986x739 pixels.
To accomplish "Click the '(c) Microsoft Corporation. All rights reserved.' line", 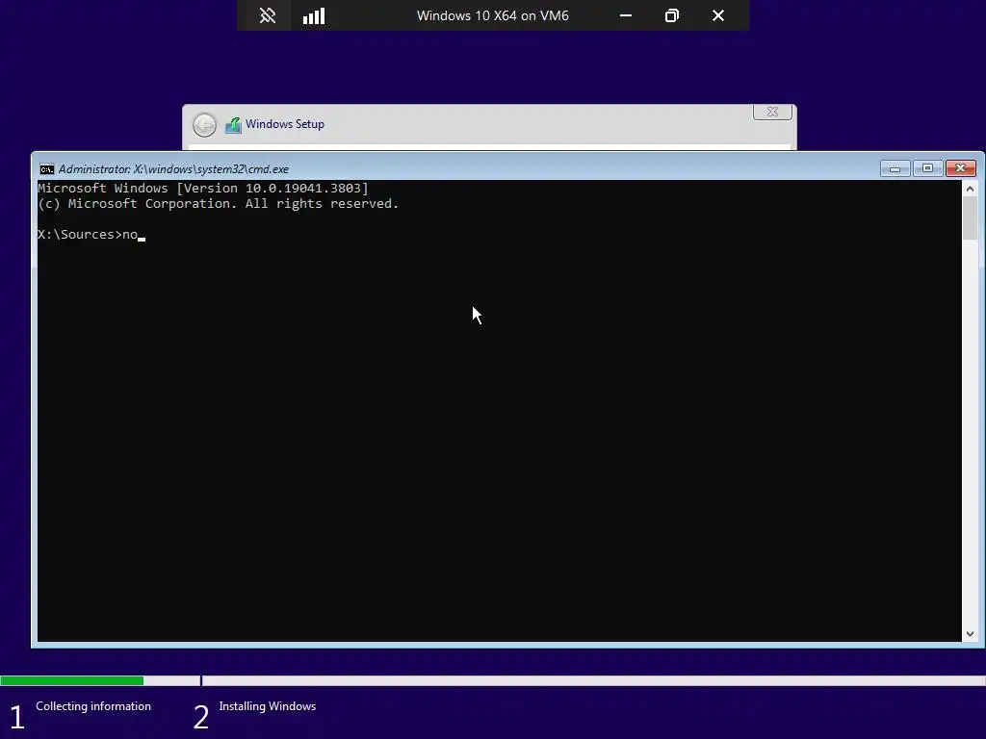I will coord(219,204).
